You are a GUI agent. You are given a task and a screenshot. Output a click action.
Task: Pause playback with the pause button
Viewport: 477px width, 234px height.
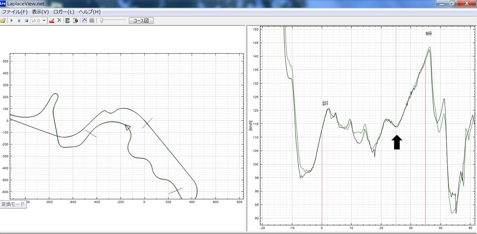click(x=19, y=20)
